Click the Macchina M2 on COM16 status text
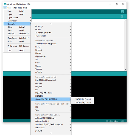 point(115,121)
